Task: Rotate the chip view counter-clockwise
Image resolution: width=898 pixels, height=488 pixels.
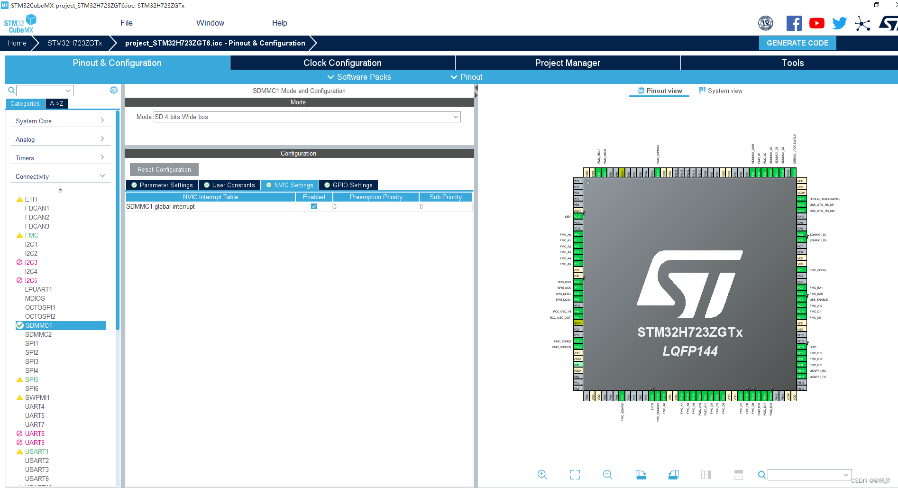Action: (x=673, y=475)
